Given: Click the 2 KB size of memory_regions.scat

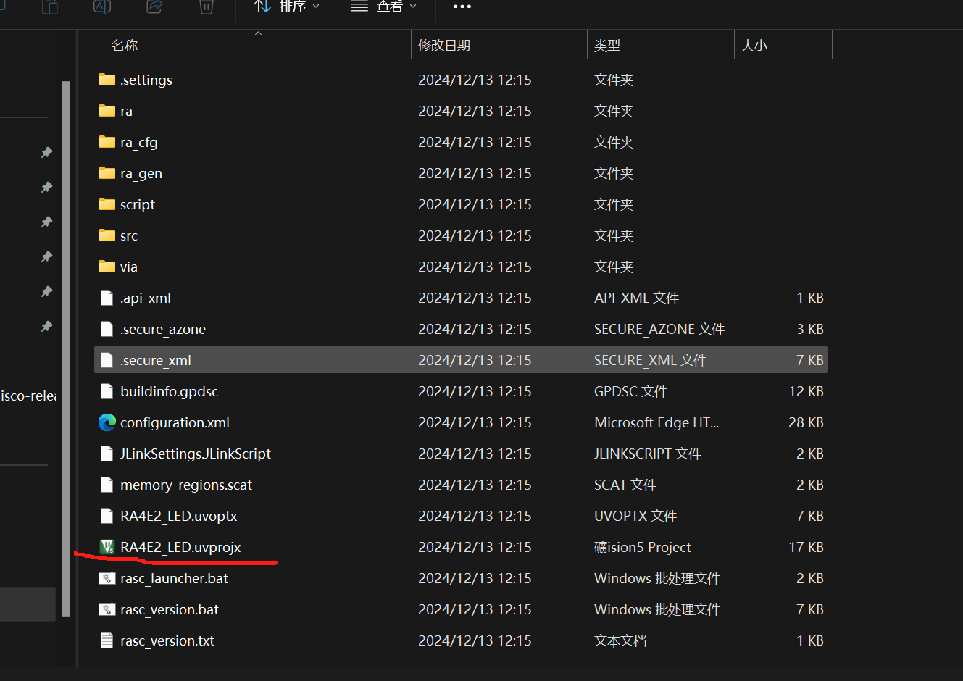Looking at the screenshot, I should click(x=810, y=485).
